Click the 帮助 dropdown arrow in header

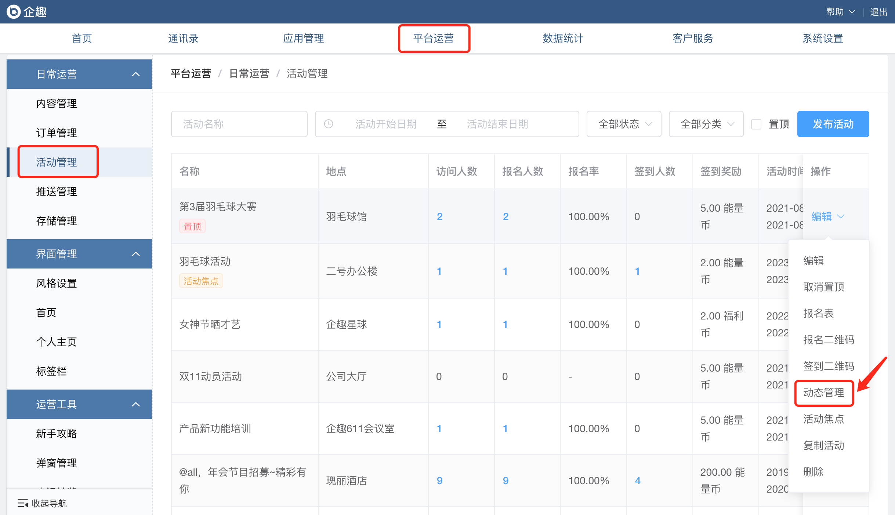(852, 12)
